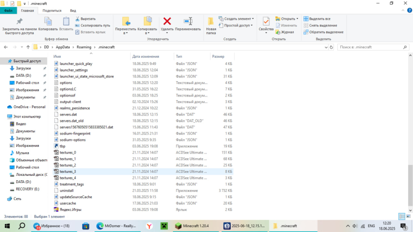This screenshot has width=413, height=232.
Task: Create a new folder
Action: coord(211,26)
